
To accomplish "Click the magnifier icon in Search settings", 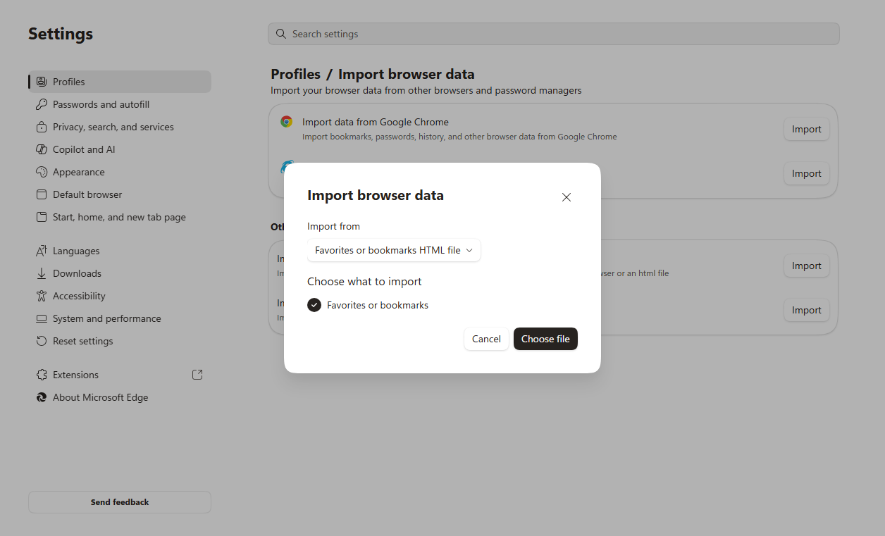I will (x=281, y=34).
